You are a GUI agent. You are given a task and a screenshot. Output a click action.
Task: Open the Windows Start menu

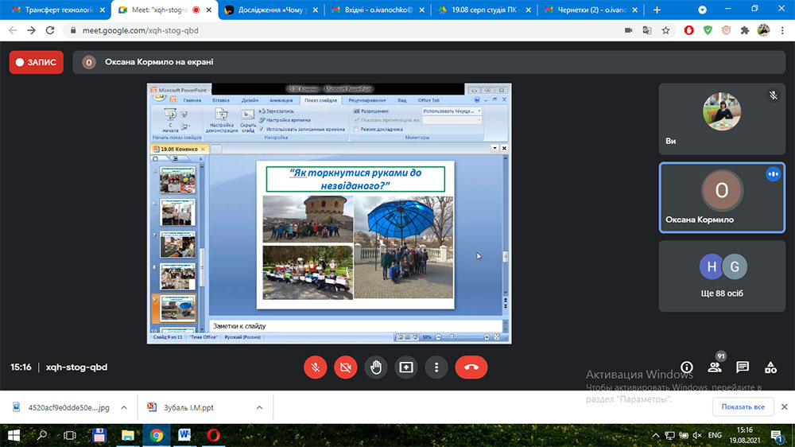(14, 435)
